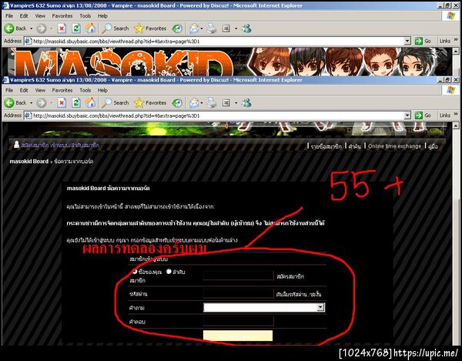Open History icon in the lower browser toolbar
This screenshot has width=462, height=361.
[x=177, y=103]
